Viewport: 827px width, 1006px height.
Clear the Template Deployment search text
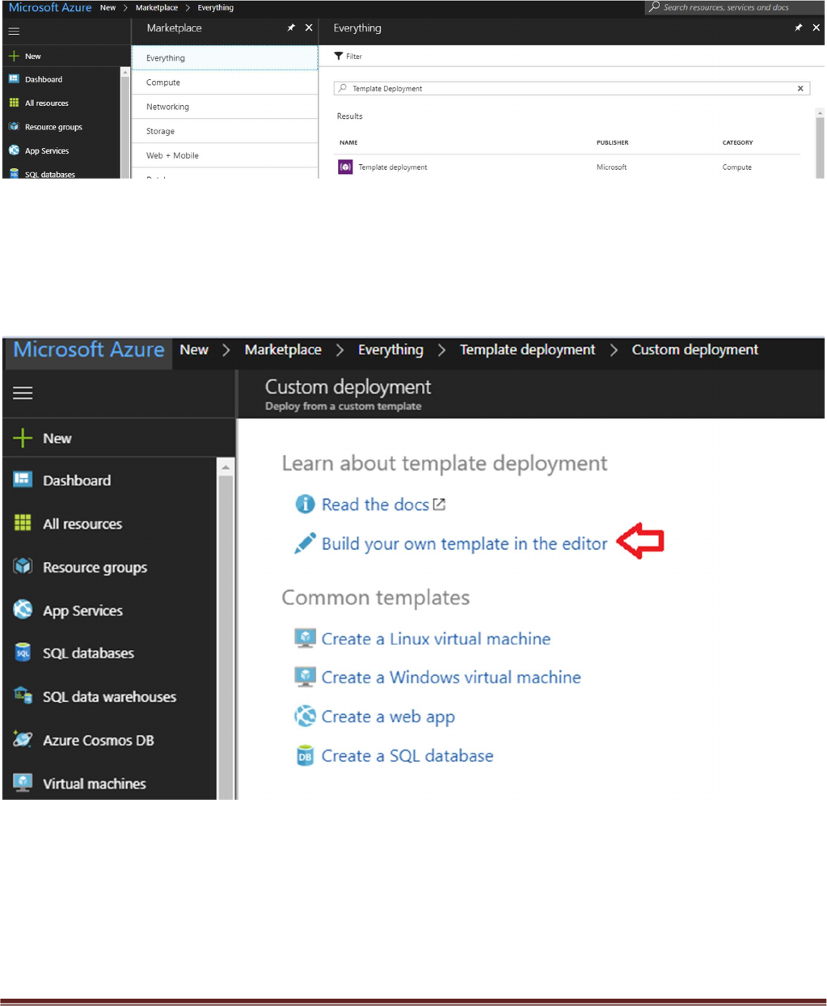(x=800, y=88)
